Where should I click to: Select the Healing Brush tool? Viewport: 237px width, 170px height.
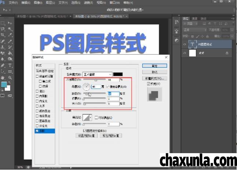(x=3, y=41)
